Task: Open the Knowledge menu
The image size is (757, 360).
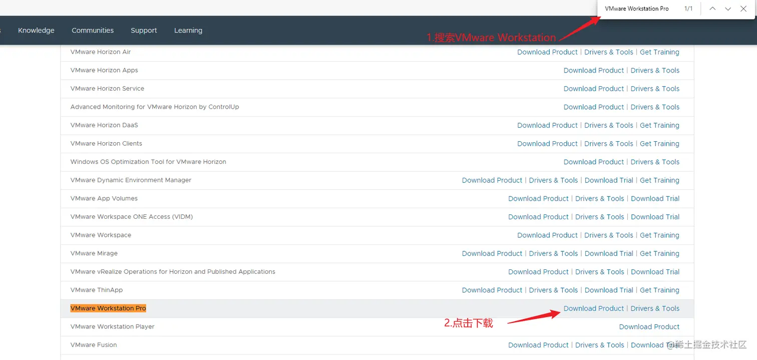Action: click(x=36, y=31)
